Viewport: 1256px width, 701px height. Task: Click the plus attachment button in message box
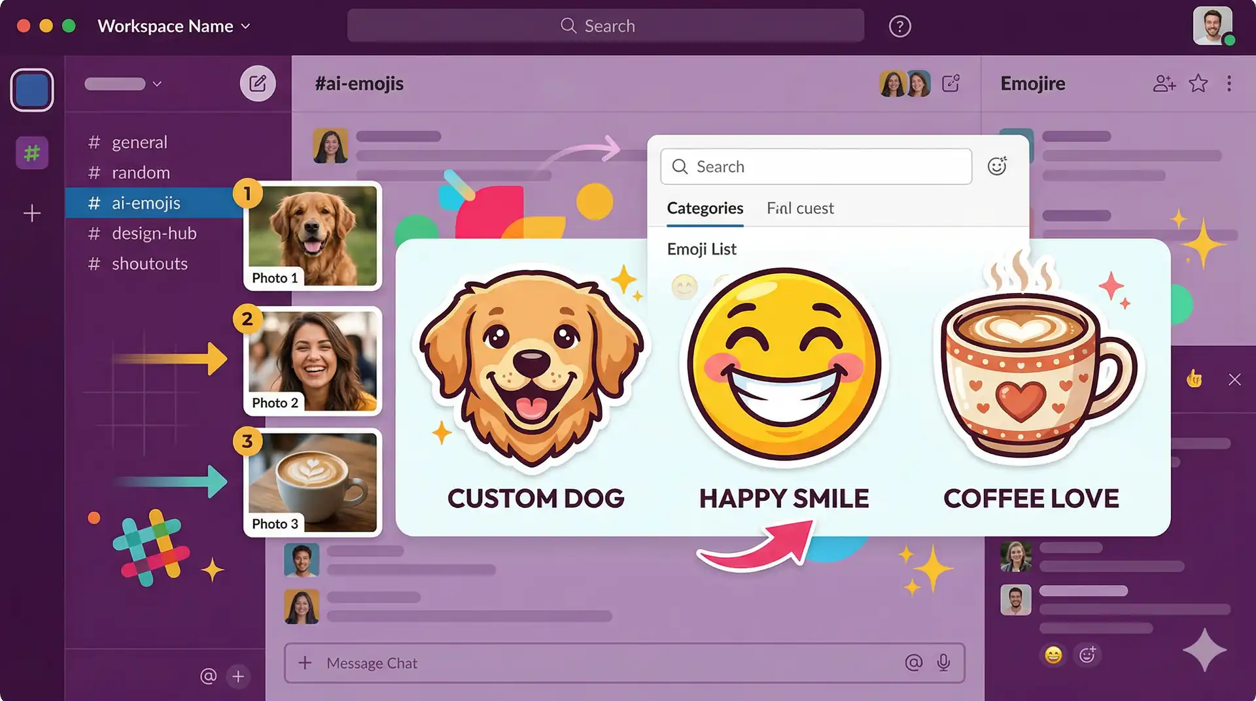pos(305,663)
